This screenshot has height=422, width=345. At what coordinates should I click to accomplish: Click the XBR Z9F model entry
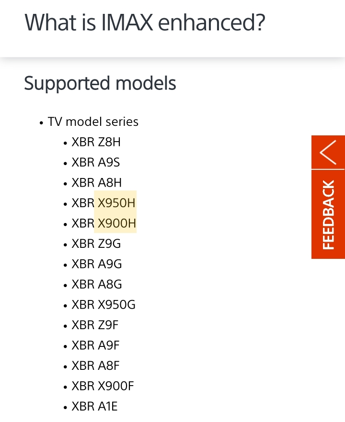[95, 325]
